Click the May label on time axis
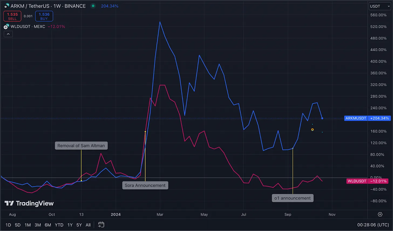 pyautogui.click(x=204, y=215)
